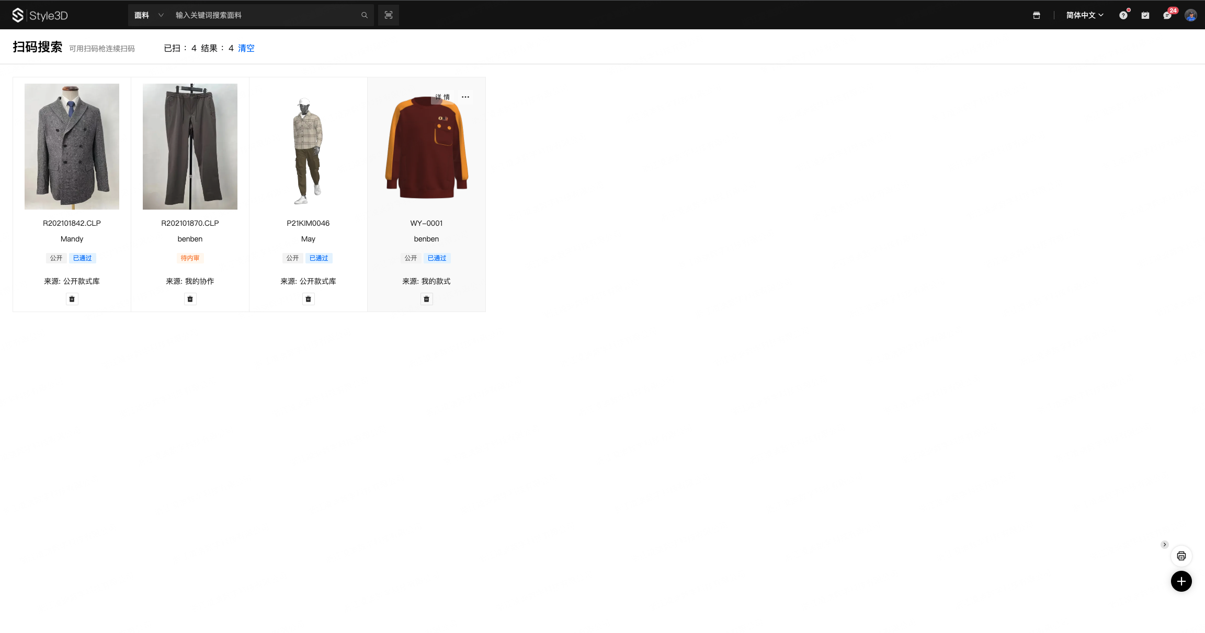Open the P21KIM0046 model thumbnail

coord(308,147)
